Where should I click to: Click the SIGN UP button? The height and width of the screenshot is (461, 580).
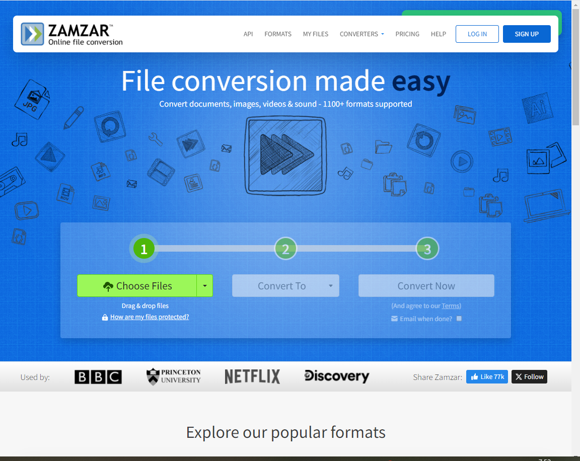[x=527, y=34]
